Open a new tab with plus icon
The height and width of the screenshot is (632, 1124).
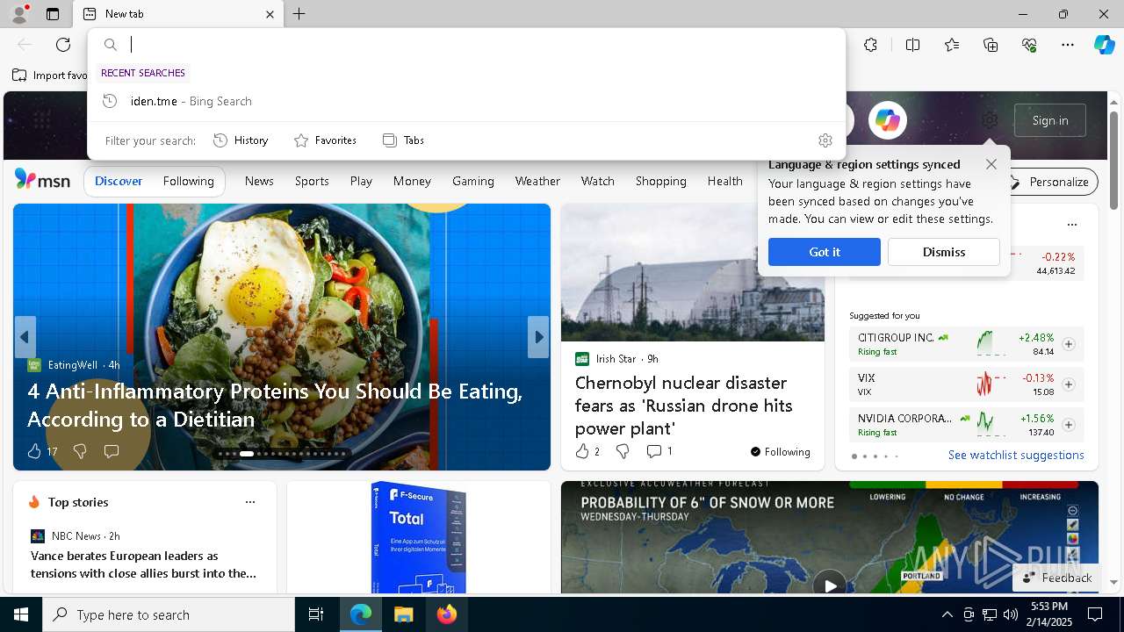click(x=299, y=14)
